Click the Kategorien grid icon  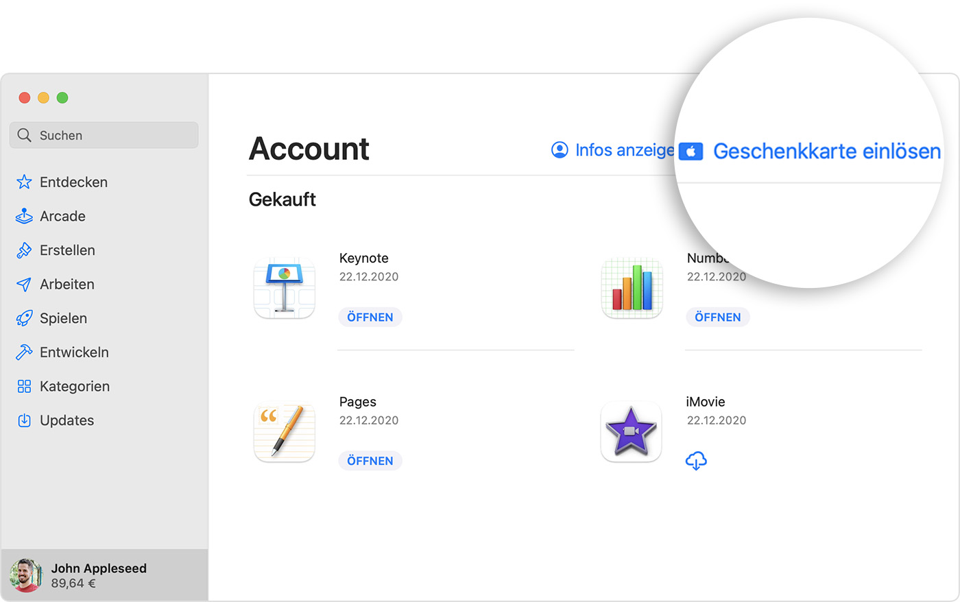point(24,386)
